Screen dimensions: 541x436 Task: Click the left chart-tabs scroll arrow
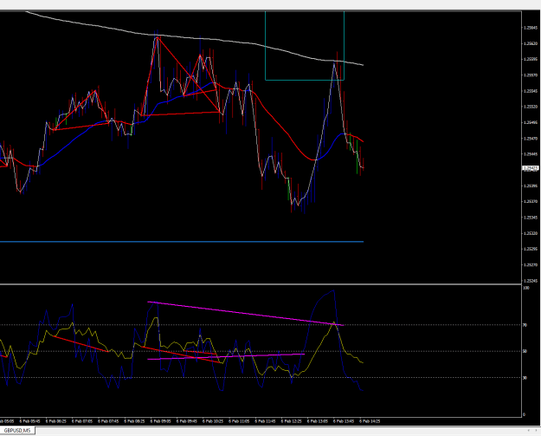[528, 431]
